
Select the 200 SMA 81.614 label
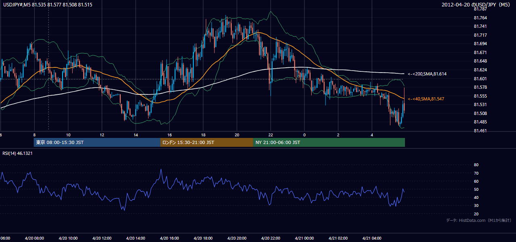point(427,74)
